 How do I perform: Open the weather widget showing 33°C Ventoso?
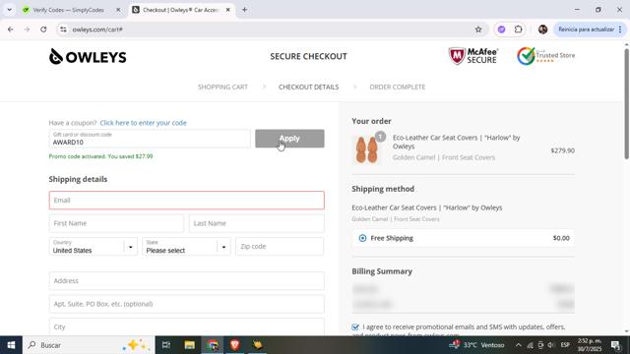(x=476, y=345)
